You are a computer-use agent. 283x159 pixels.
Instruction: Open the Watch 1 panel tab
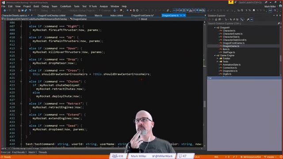(32, 152)
